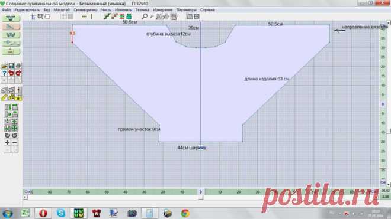
Task: Click the red redo arrow icon
Action: pos(18,73)
